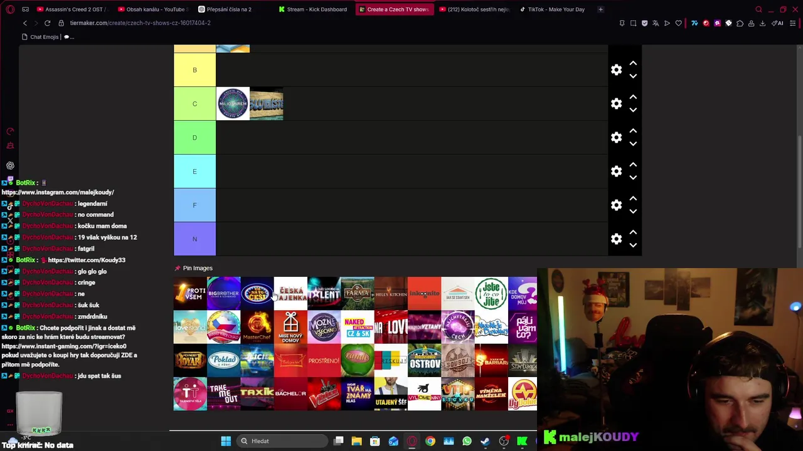This screenshot has width=803, height=451.
Task: Open a new browser tab
Action: [x=600, y=9]
